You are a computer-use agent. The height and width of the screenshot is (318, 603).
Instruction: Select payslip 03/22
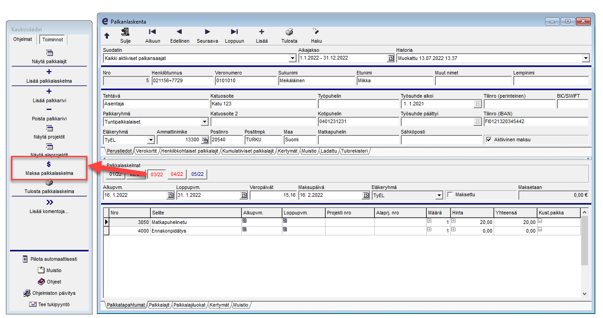tap(157, 174)
